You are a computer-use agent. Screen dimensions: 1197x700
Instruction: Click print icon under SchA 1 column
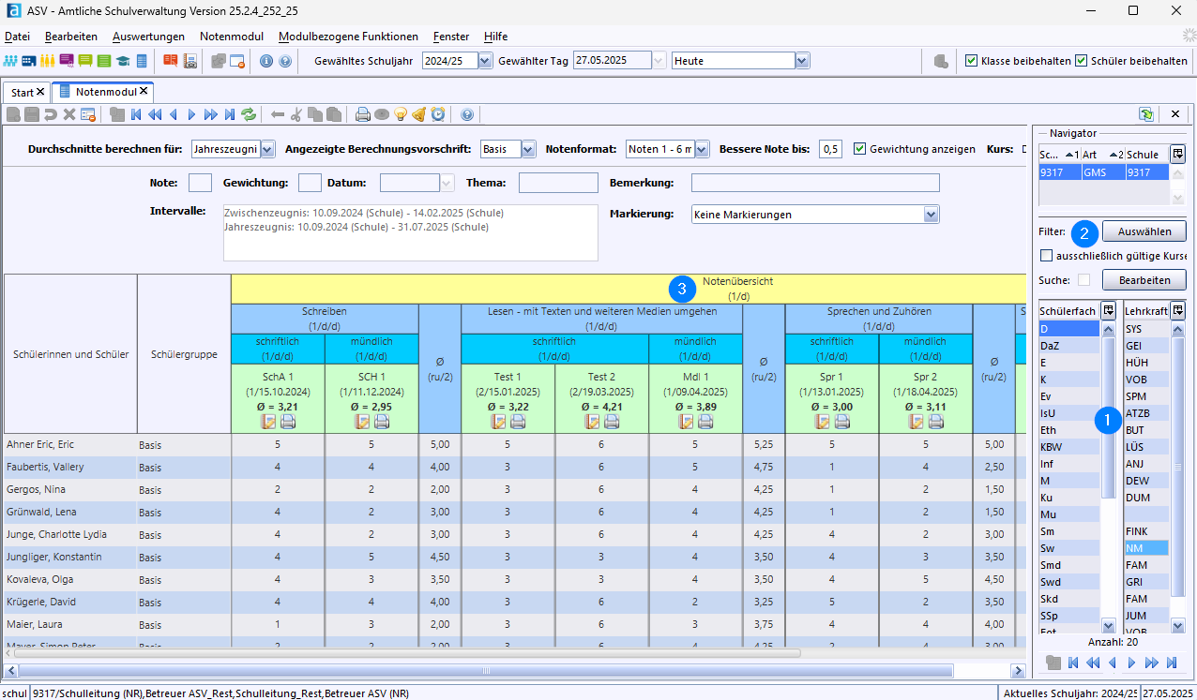pyautogui.click(x=288, y=422)
